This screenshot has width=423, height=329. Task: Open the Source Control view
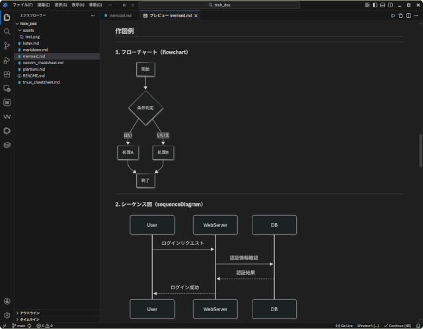(x=7, y=46)
